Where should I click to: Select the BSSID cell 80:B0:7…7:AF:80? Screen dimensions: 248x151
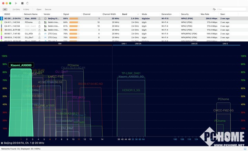click(x=12, y=34)
